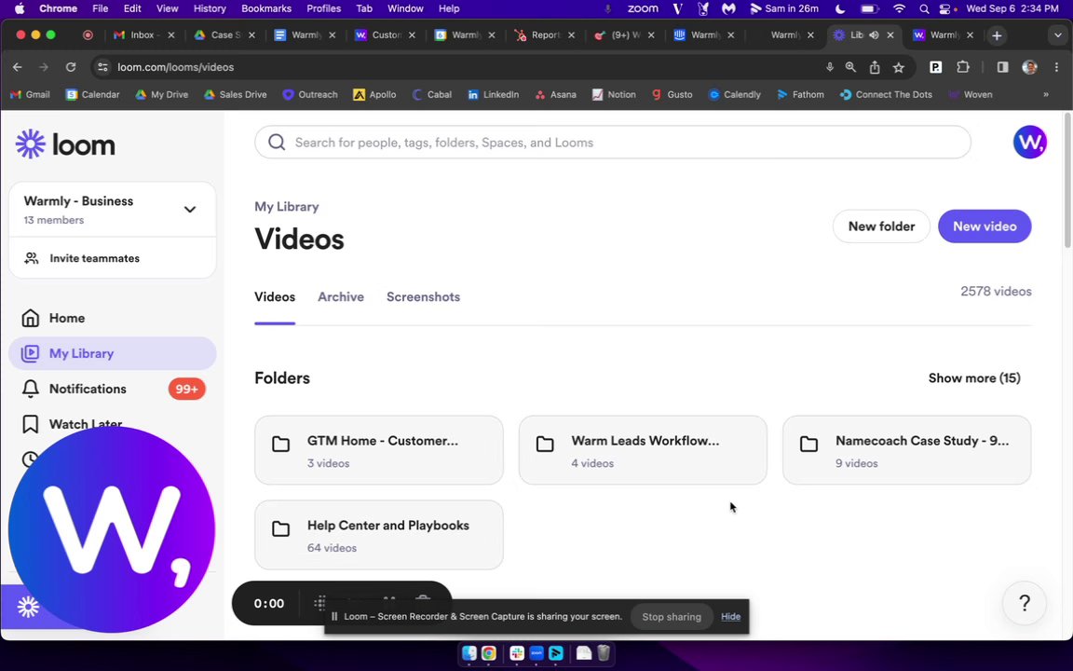
Task: Reload the page with the refresh icon
Action: click(x=71, y=67)
